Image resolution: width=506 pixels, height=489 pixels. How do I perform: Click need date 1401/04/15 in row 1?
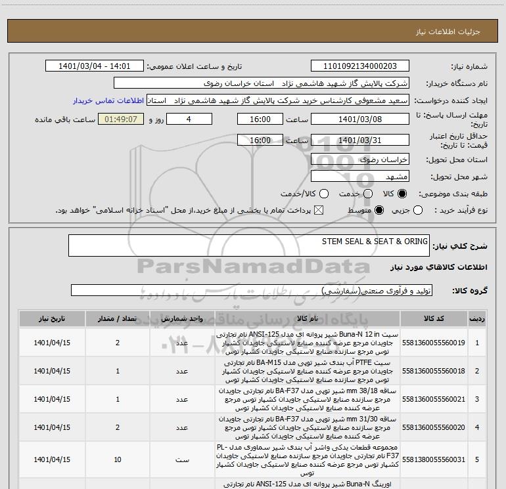(x=52, y=343)
